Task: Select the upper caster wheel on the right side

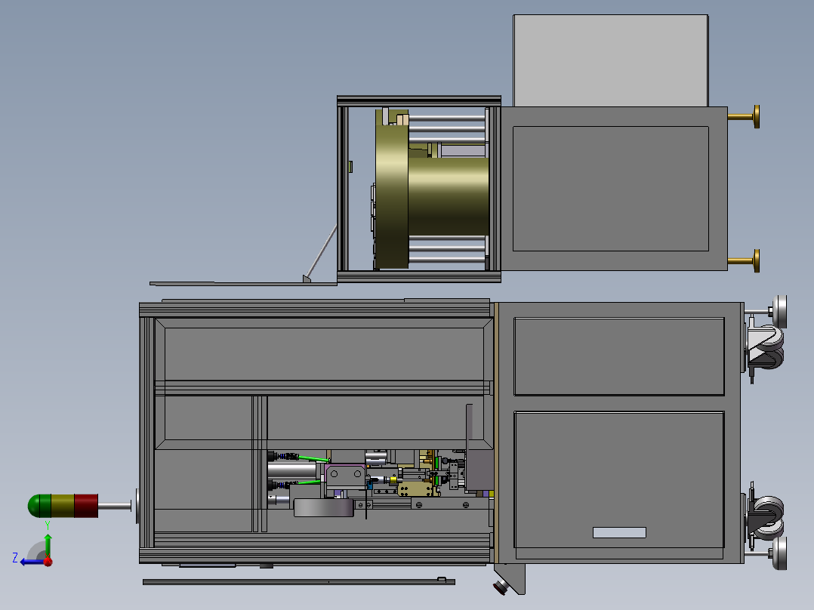Action: point(766,347)
